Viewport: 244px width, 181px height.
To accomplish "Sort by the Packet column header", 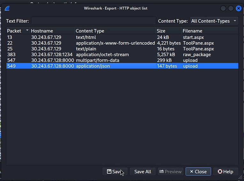I will tap(18, 31).
